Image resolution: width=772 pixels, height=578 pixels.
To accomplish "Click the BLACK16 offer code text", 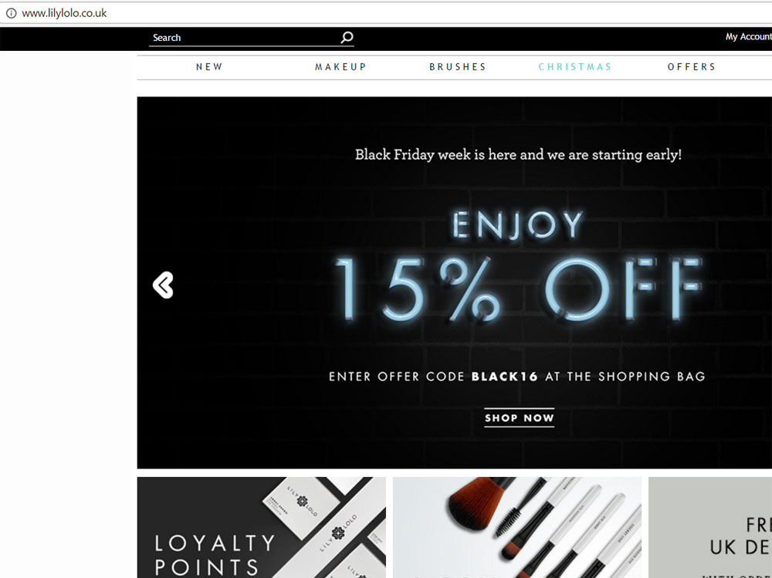I will coord(504,377).
